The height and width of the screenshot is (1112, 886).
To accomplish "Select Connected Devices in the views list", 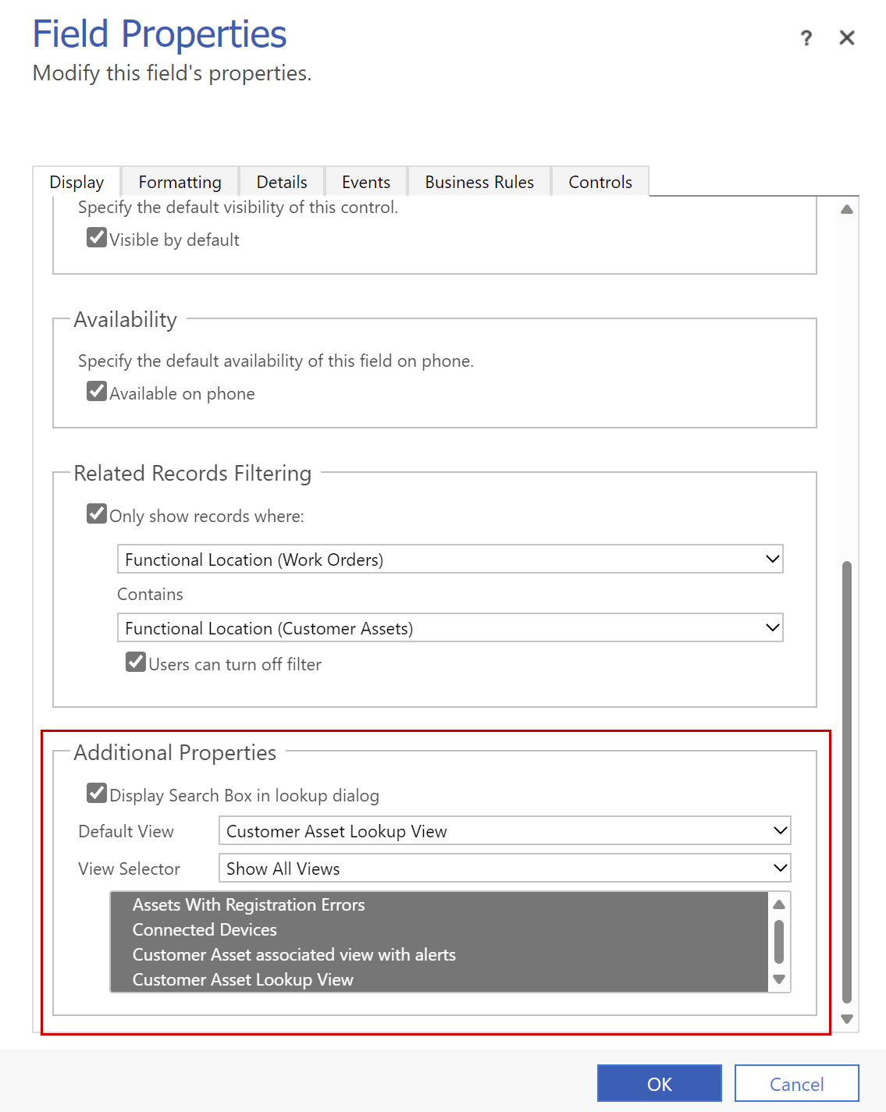I will coord(205,929).
